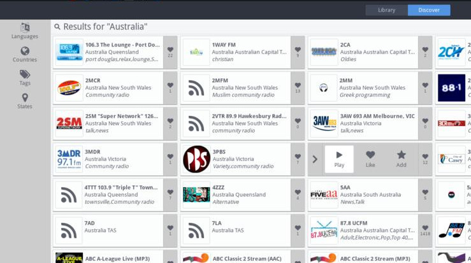Play the selected station
Screen dimensions: 471x263
click(339, 159)
